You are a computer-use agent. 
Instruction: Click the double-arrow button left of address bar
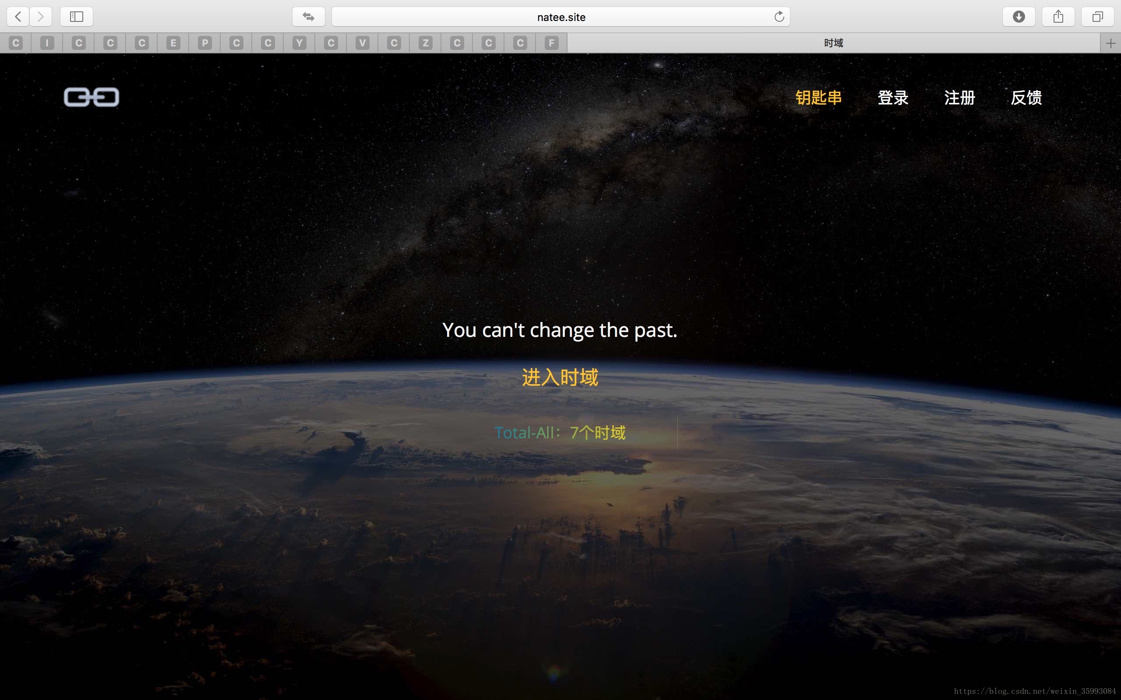(x=309, y=17)
